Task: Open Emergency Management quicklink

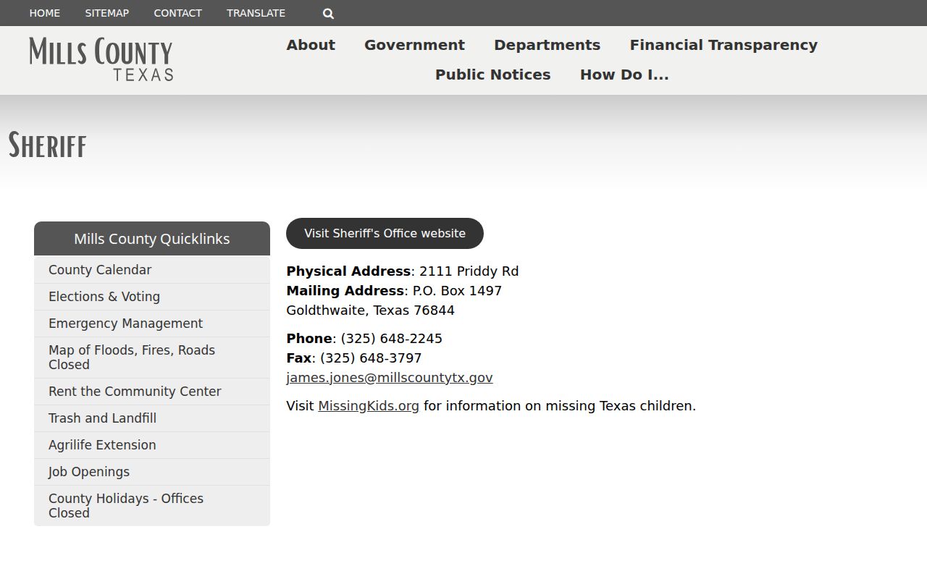Action: (x=152, y=324)
